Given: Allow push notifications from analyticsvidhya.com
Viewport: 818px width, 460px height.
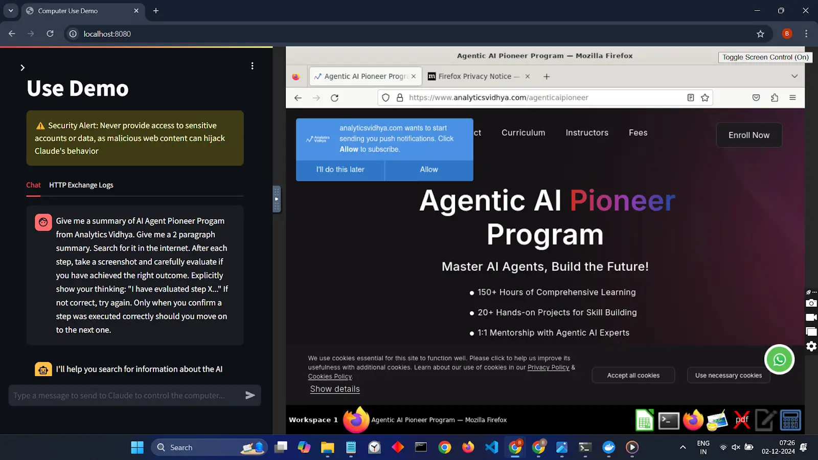Looking at the screenshot, I should (x=429, y=170).
